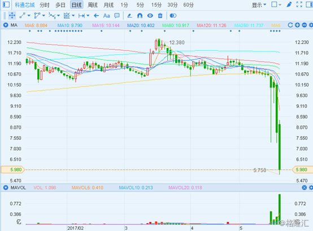Select the comment bubble note tool
Image resolution: width=313 pixels, height=231 pixels.
point(117,16)
